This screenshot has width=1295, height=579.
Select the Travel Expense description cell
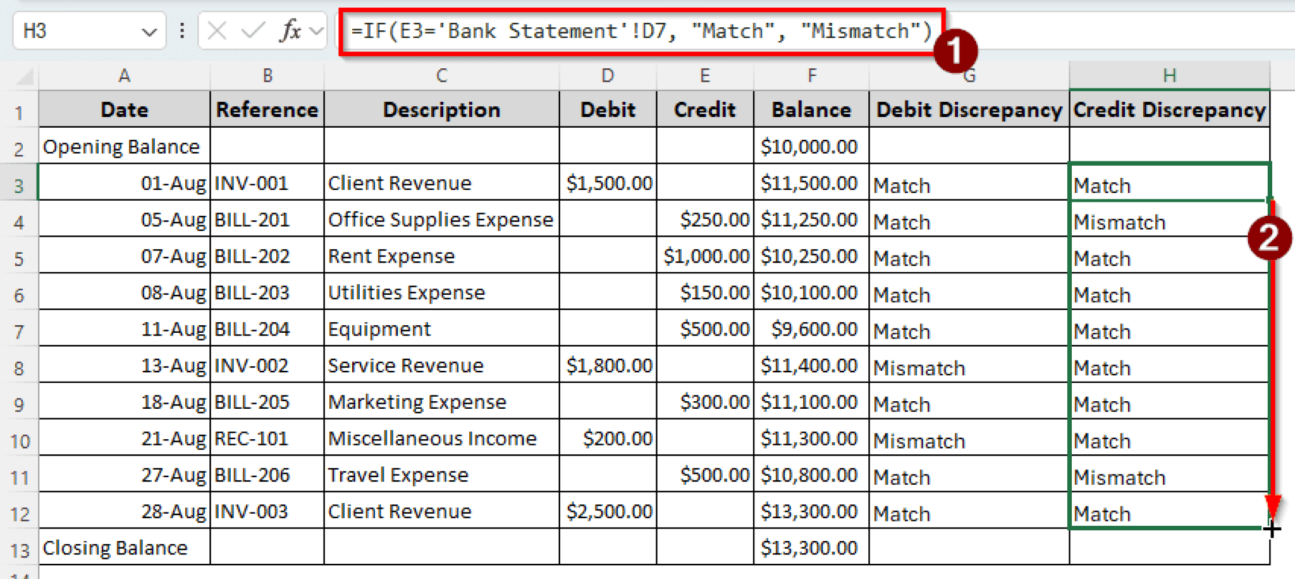click(x=441, y=475)
